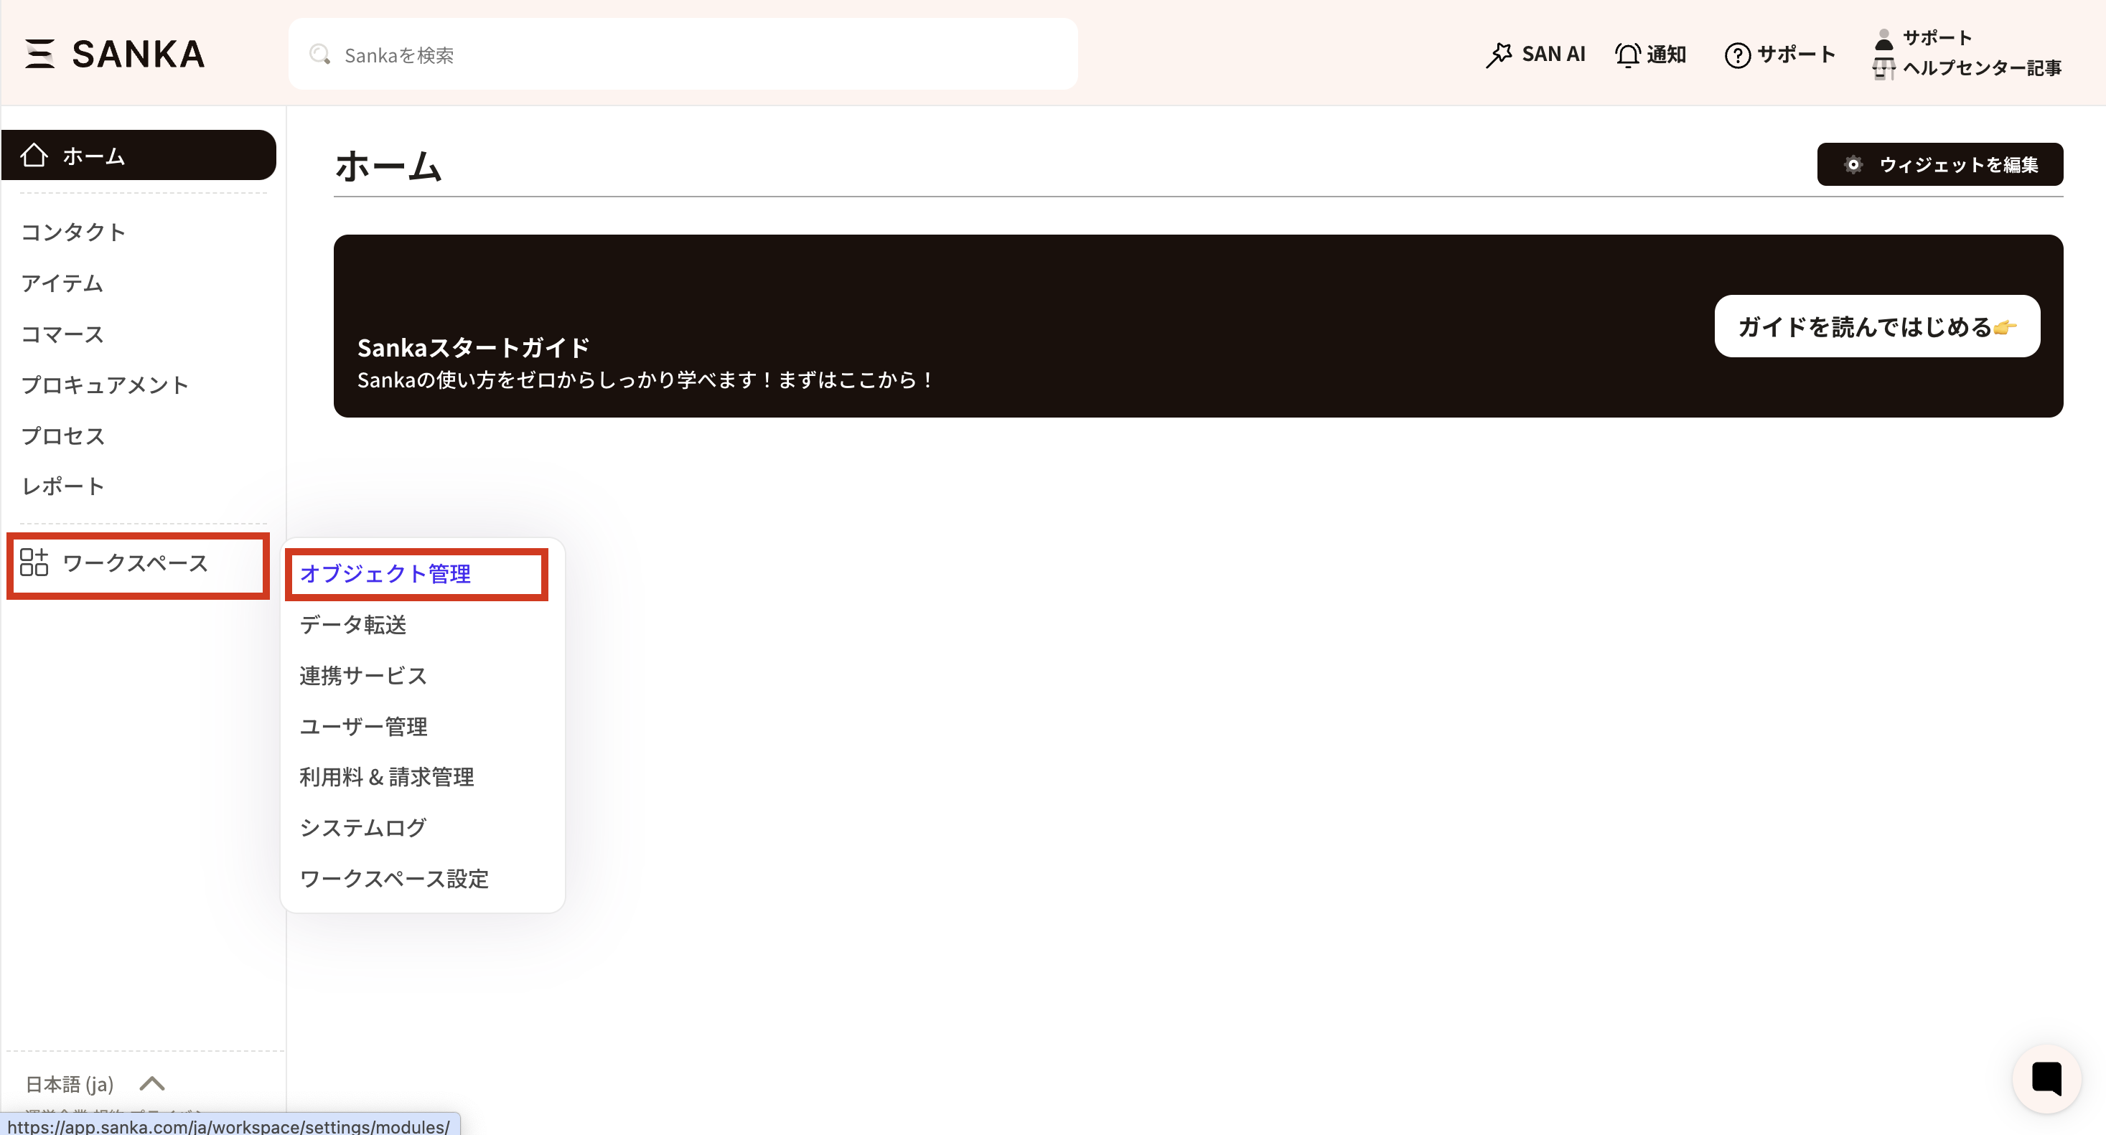Select オブジェクト管理 from workspace menu
2106x1135 pixels.
click(x=385, y=574)
